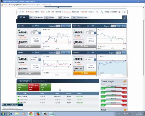The width and height of the screenshot is (145, 116).
Task: Open the green DAX Future open trade card
Action: [x=22, y=87]
